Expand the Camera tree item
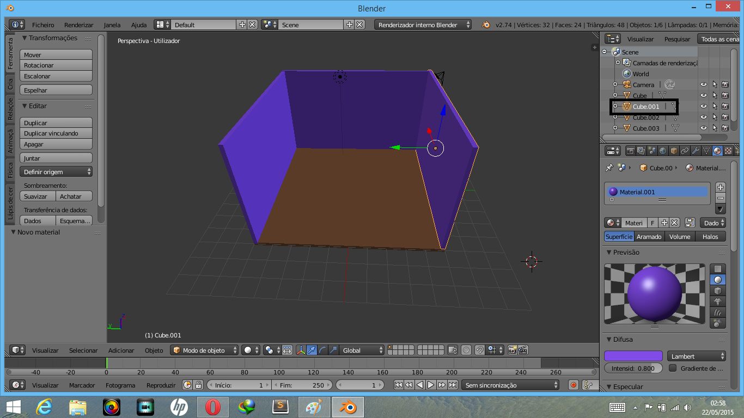The width and height of the screenshot is (744, 418). click(615, 85)
